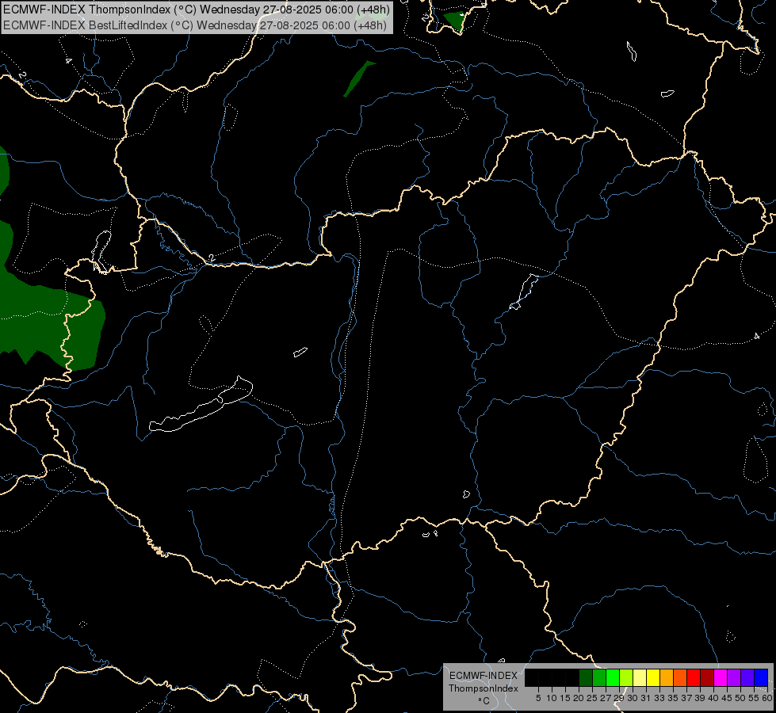Select the blue 55–60 legend swatch

coord(761,677)
